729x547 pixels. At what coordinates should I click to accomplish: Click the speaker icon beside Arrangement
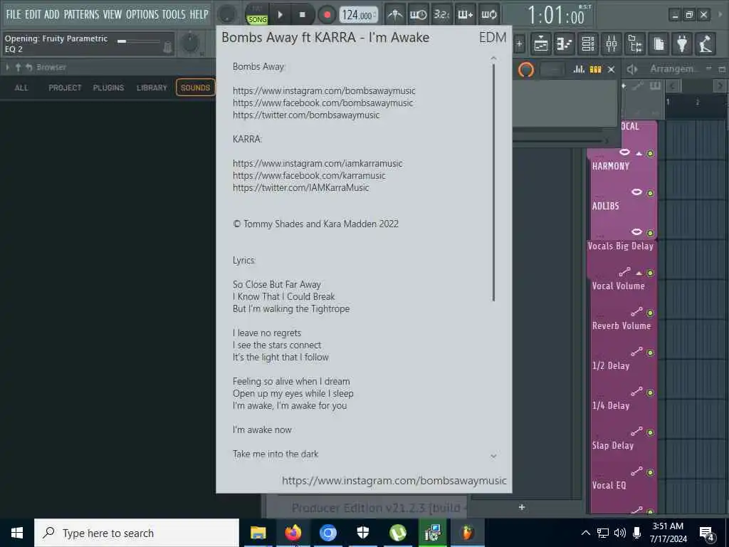[632, 69]
